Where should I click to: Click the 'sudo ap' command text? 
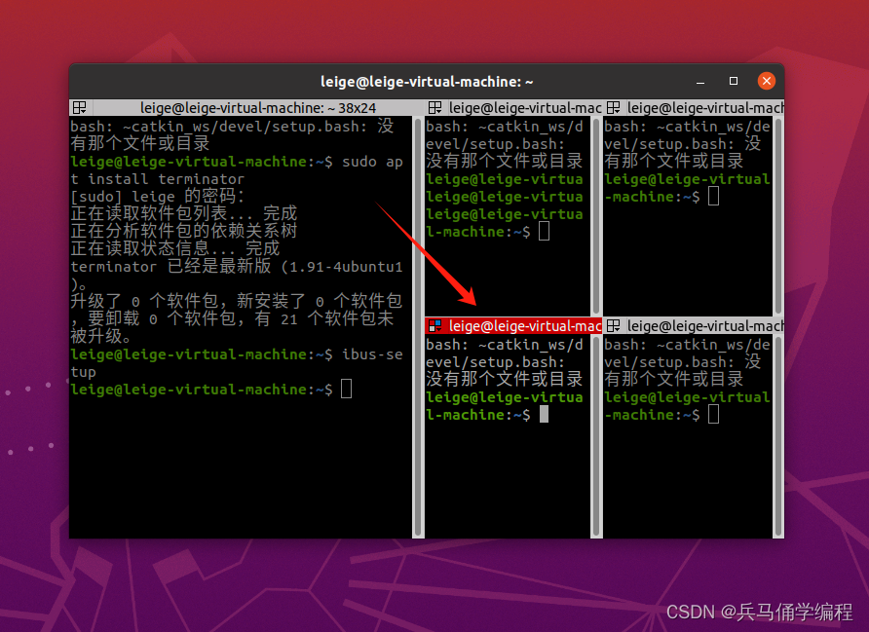372,162
